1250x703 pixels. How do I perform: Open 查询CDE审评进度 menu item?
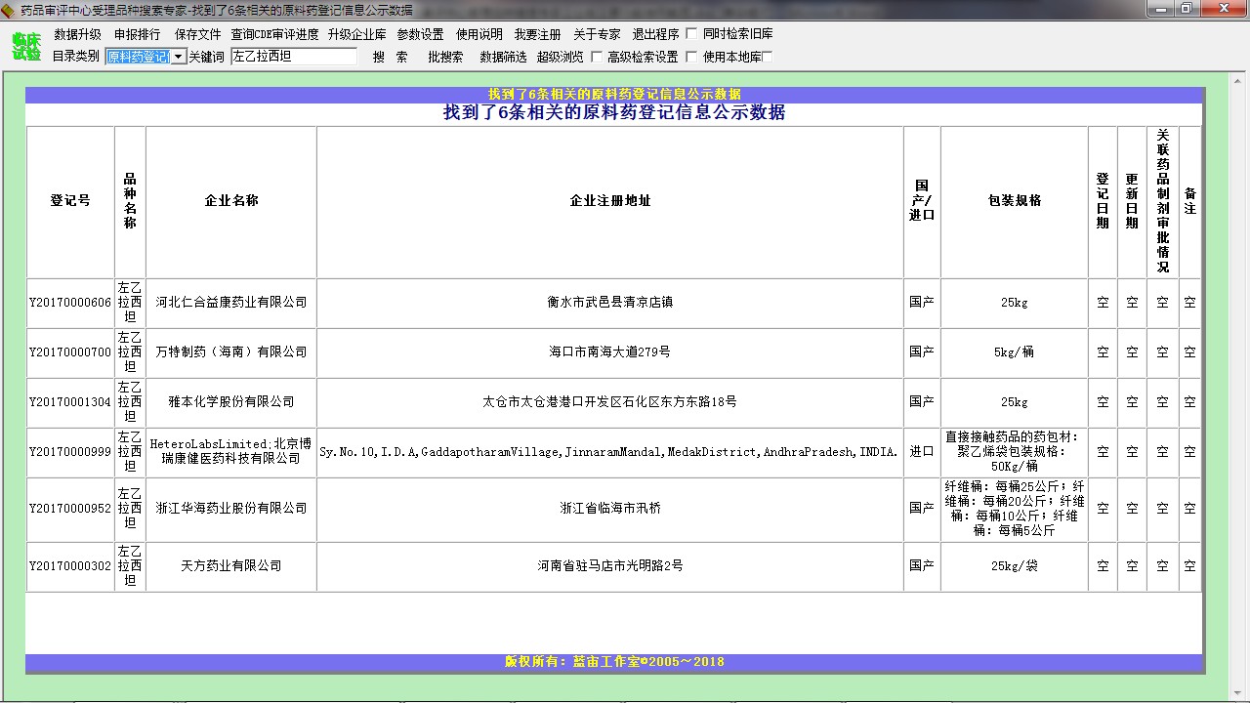tap(274, 34)
